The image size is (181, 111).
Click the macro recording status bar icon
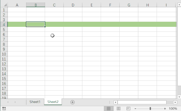pyautogui.click(x=4, y=108)
